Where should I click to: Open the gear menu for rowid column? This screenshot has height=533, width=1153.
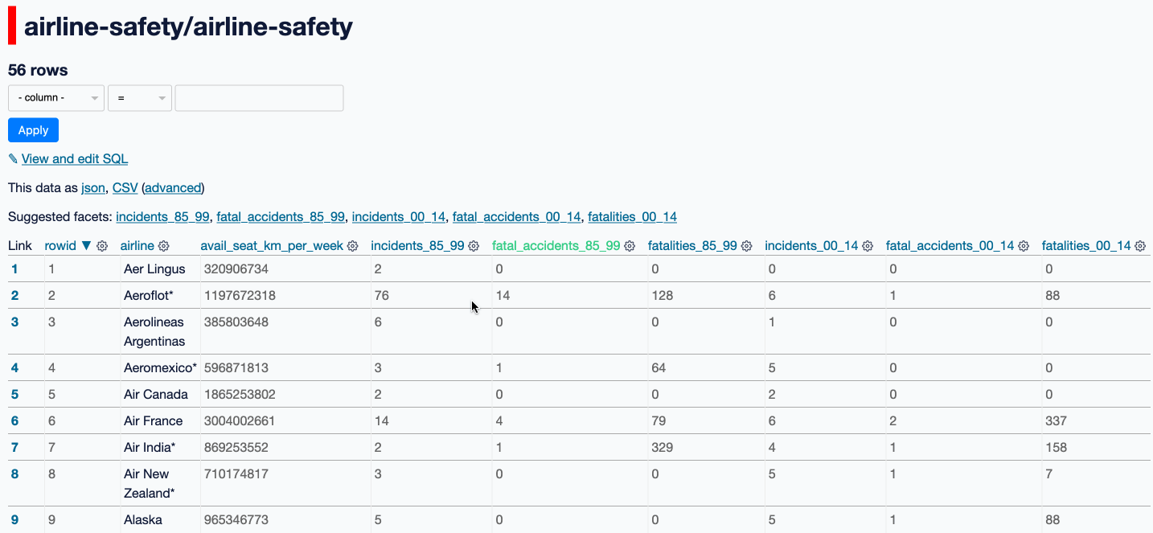coord(102,246)
